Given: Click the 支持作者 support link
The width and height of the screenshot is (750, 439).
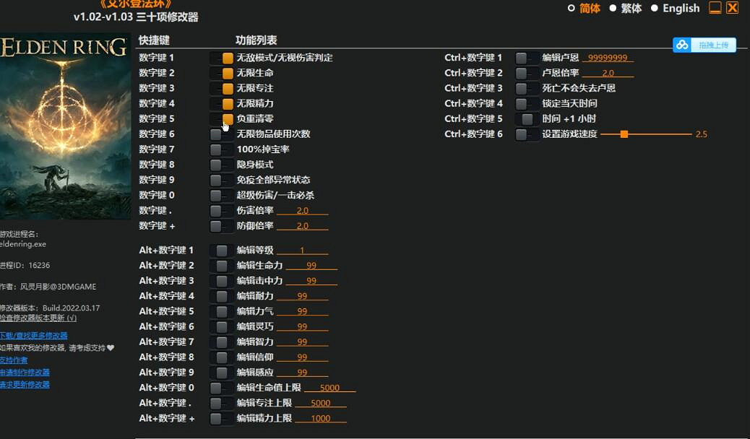Looking at the screenshot, I should tap(14, 359).
